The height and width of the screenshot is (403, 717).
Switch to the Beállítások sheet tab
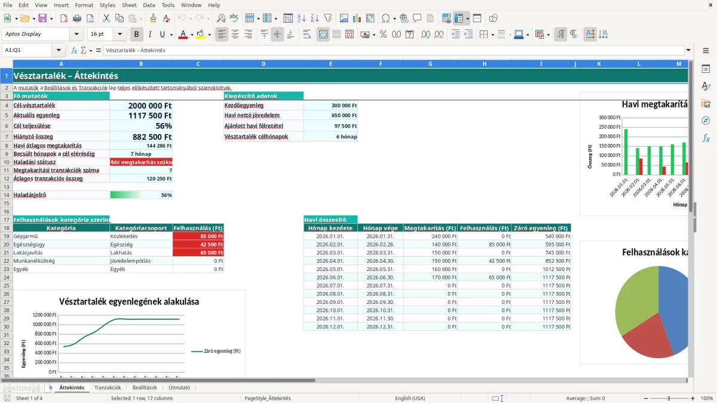click(145, 387)
